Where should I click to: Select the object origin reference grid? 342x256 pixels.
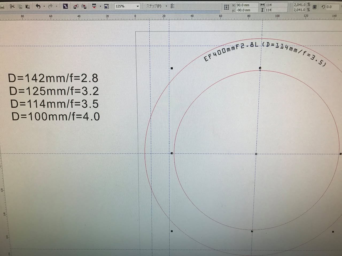[227, 7]
